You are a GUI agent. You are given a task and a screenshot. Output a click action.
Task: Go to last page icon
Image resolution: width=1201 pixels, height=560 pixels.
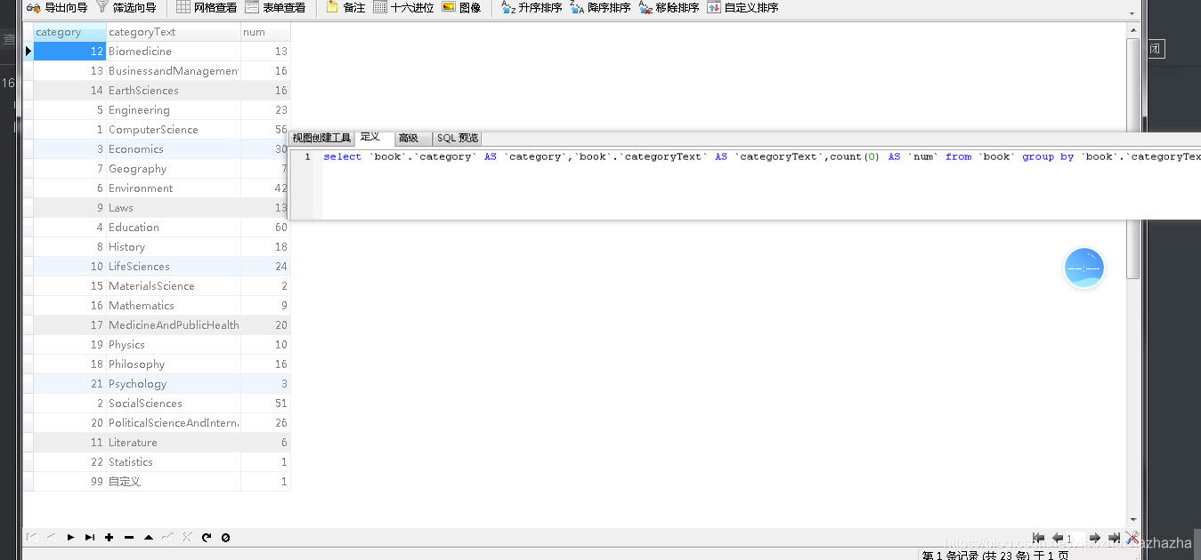[x=1114, y=538]
